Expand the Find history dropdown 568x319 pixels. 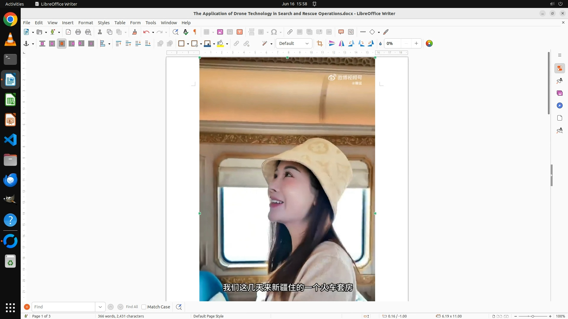coord(100,307)
